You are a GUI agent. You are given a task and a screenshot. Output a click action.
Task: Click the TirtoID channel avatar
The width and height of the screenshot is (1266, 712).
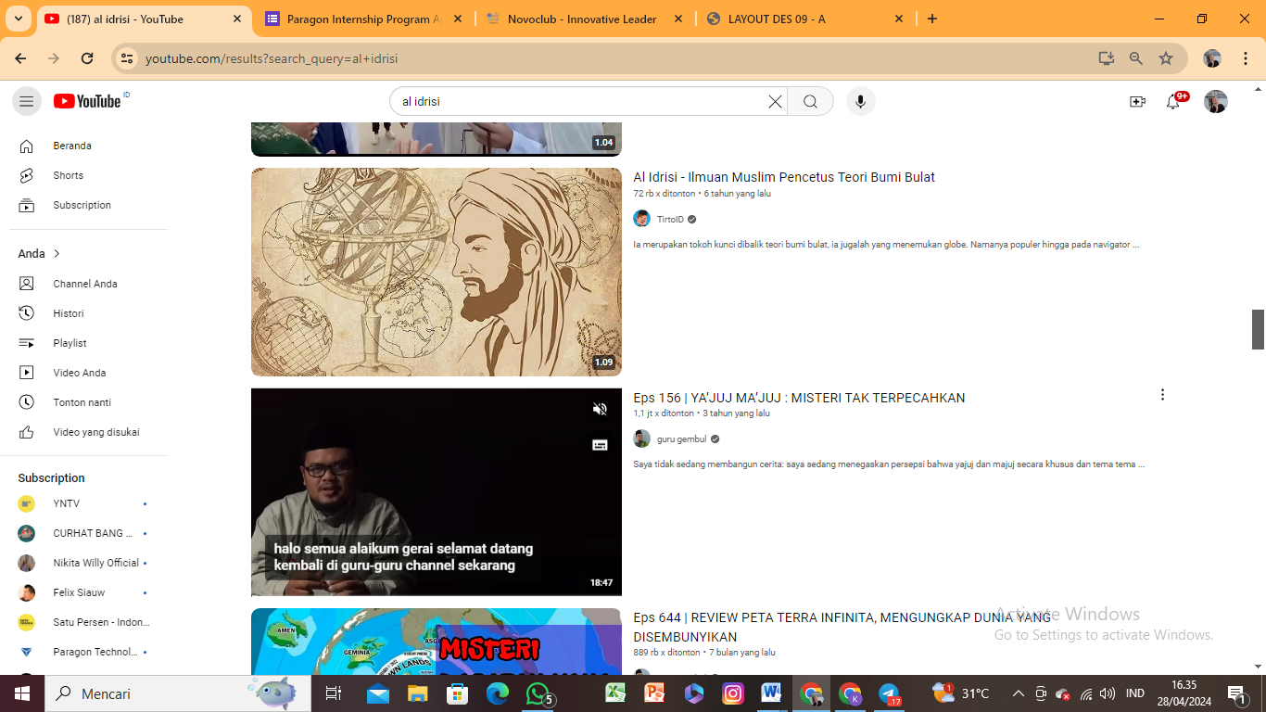pos(641,219)
